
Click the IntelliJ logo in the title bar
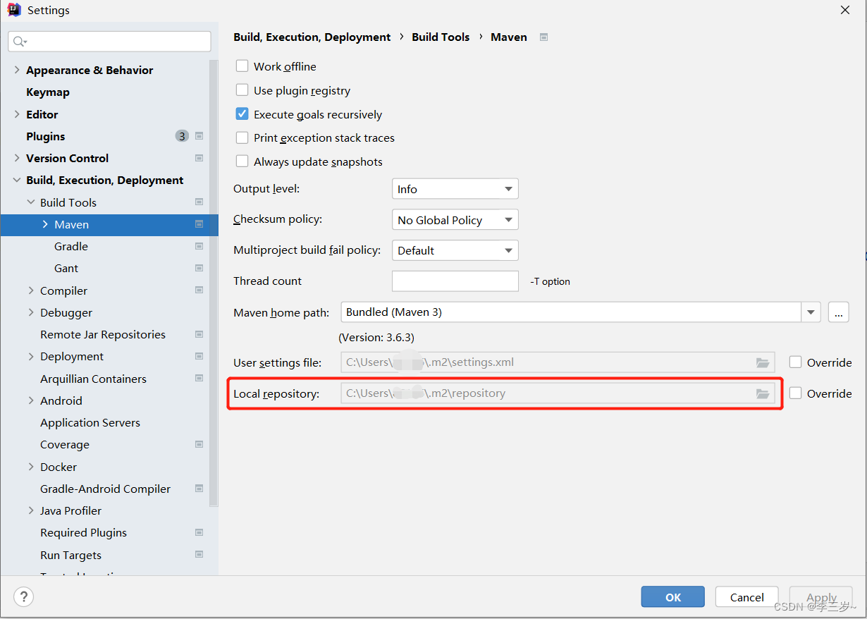tap(14, 10)
